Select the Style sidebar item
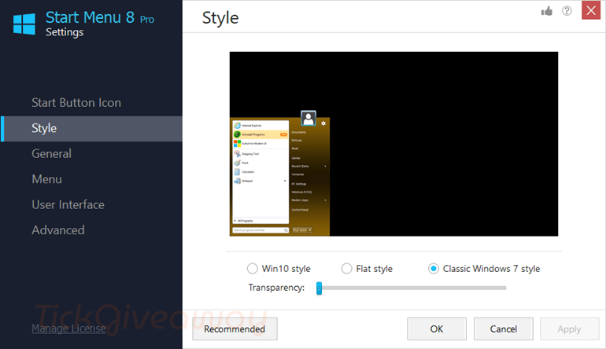 (91, 129)
